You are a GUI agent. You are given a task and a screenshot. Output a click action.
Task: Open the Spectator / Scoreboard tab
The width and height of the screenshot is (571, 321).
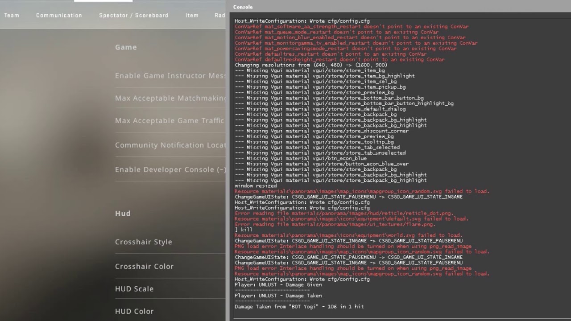coord(134,15)
